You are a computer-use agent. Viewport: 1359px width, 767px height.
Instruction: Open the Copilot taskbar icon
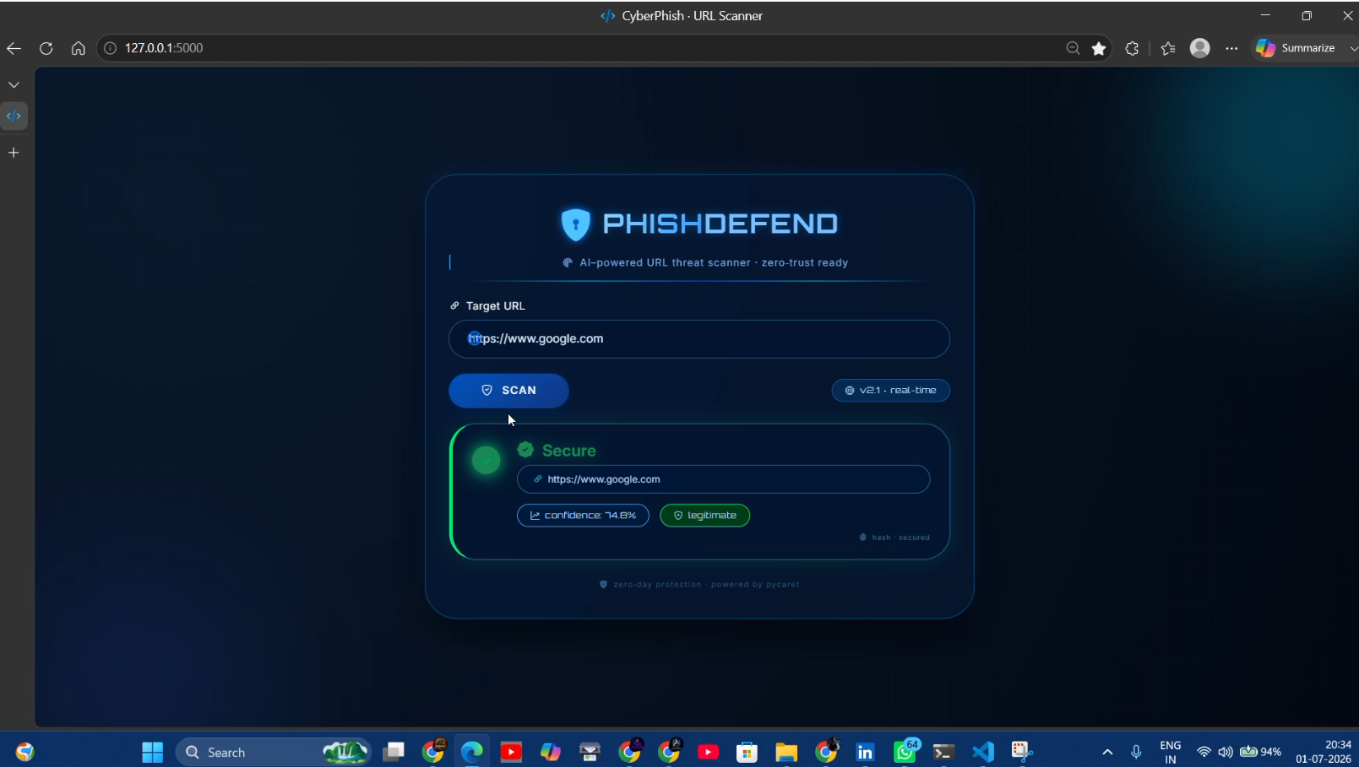pyautogui.click(x=551, y=752)
